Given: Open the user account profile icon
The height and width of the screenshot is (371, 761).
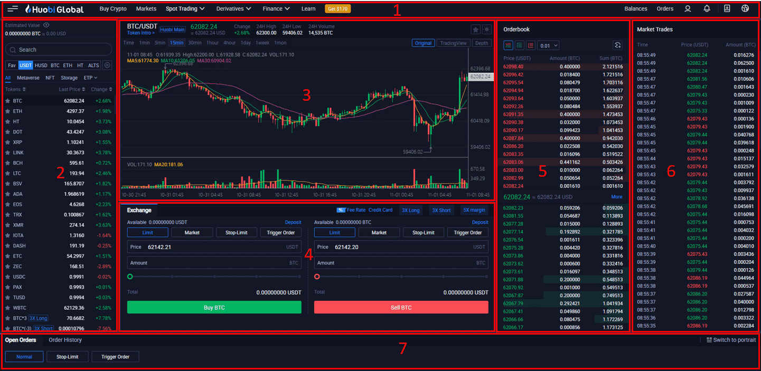Looking at the screenshot, I should [x=688, y=8].
